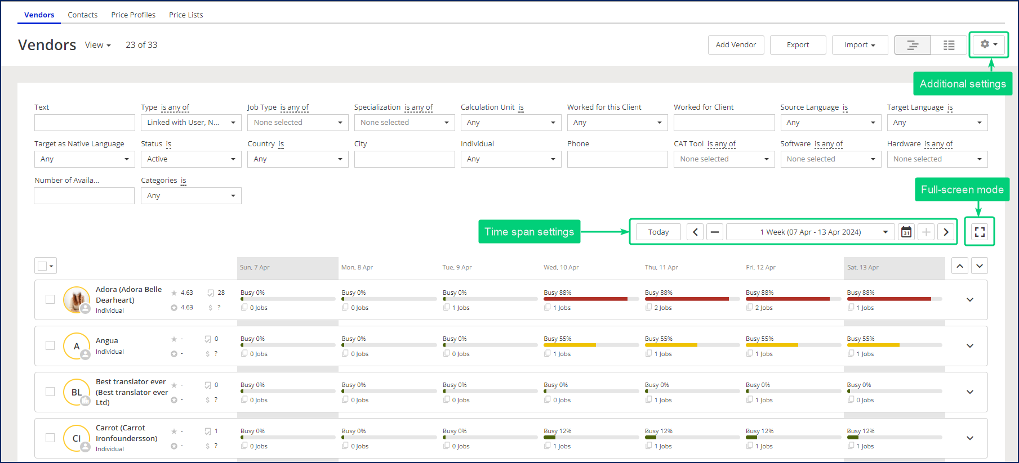The height and width of the screenshot is (463, 1019).
Task: Open the Source Language dropdown
Action: (830, 123)
